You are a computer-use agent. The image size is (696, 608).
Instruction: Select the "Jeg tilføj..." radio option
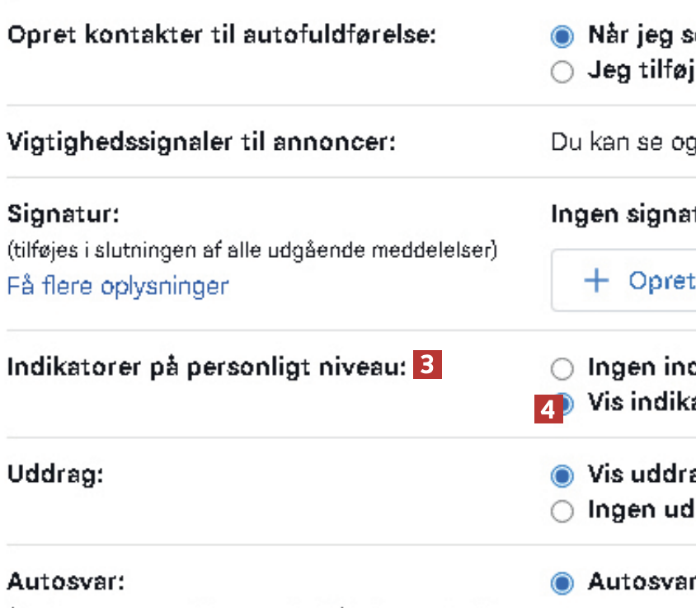[x=562, y=72]
